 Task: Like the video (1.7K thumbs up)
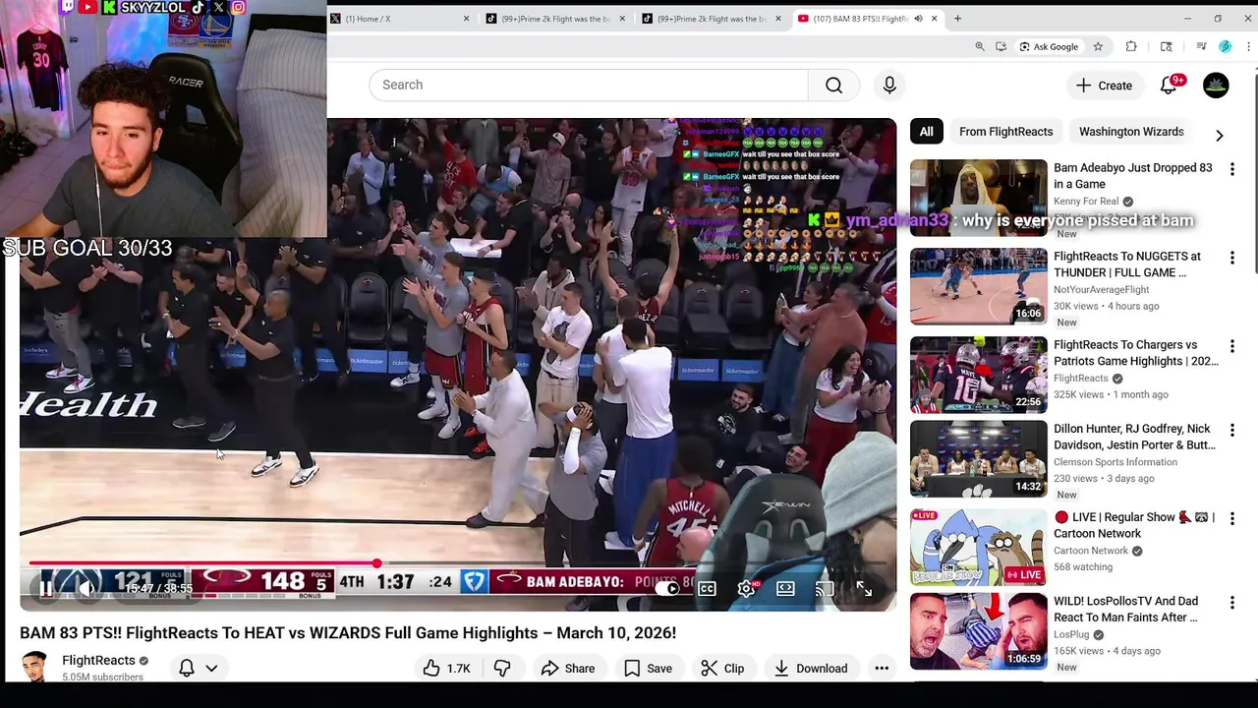point(447,669)
